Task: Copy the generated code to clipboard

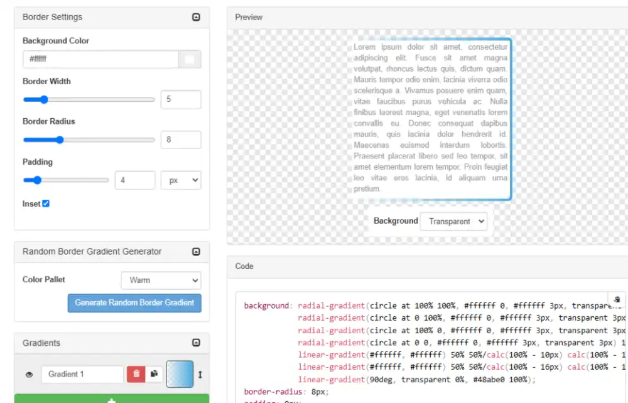Action: (x=617, y=299)
